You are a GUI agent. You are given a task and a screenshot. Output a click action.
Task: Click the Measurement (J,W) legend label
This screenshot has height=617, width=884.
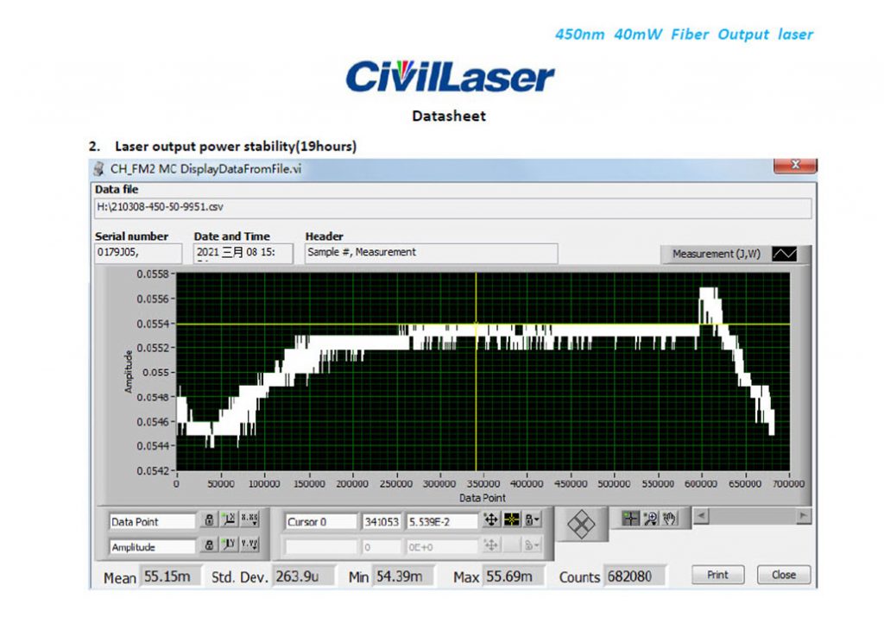click(x=716, y=254)
